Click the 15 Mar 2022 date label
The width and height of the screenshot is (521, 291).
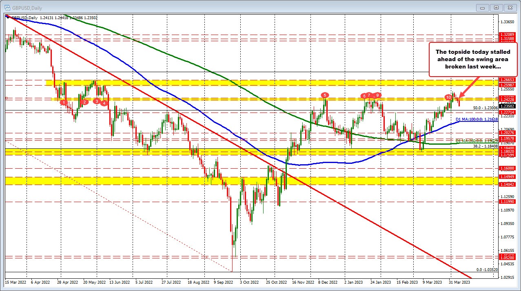15,282
